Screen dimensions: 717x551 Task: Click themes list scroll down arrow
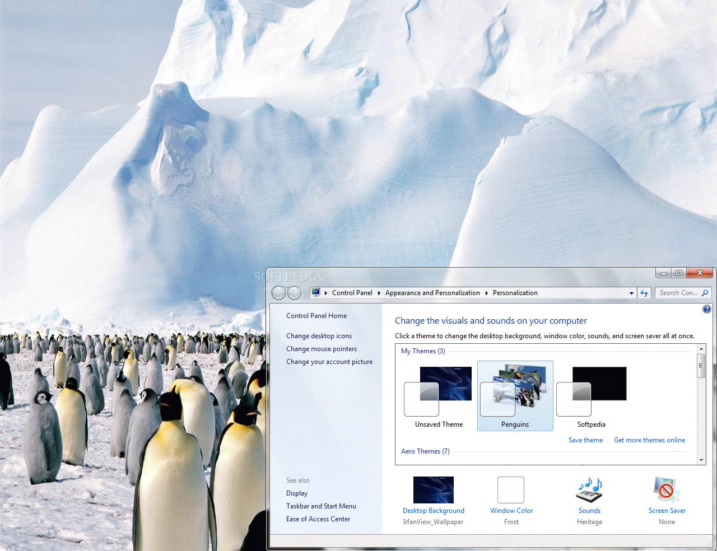(701, 460)
